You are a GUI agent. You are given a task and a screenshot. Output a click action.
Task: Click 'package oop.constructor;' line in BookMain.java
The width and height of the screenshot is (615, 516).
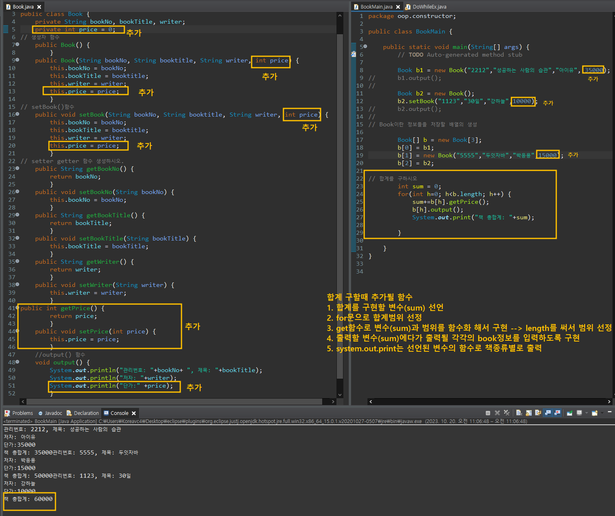412,16
